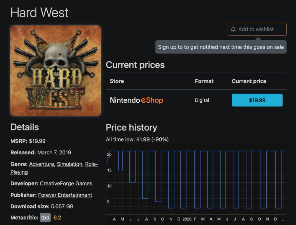The width and height of the screenshot is (296, 225).
Task: Open the Nintendo eShop store logo
Action: click(136, 100)
